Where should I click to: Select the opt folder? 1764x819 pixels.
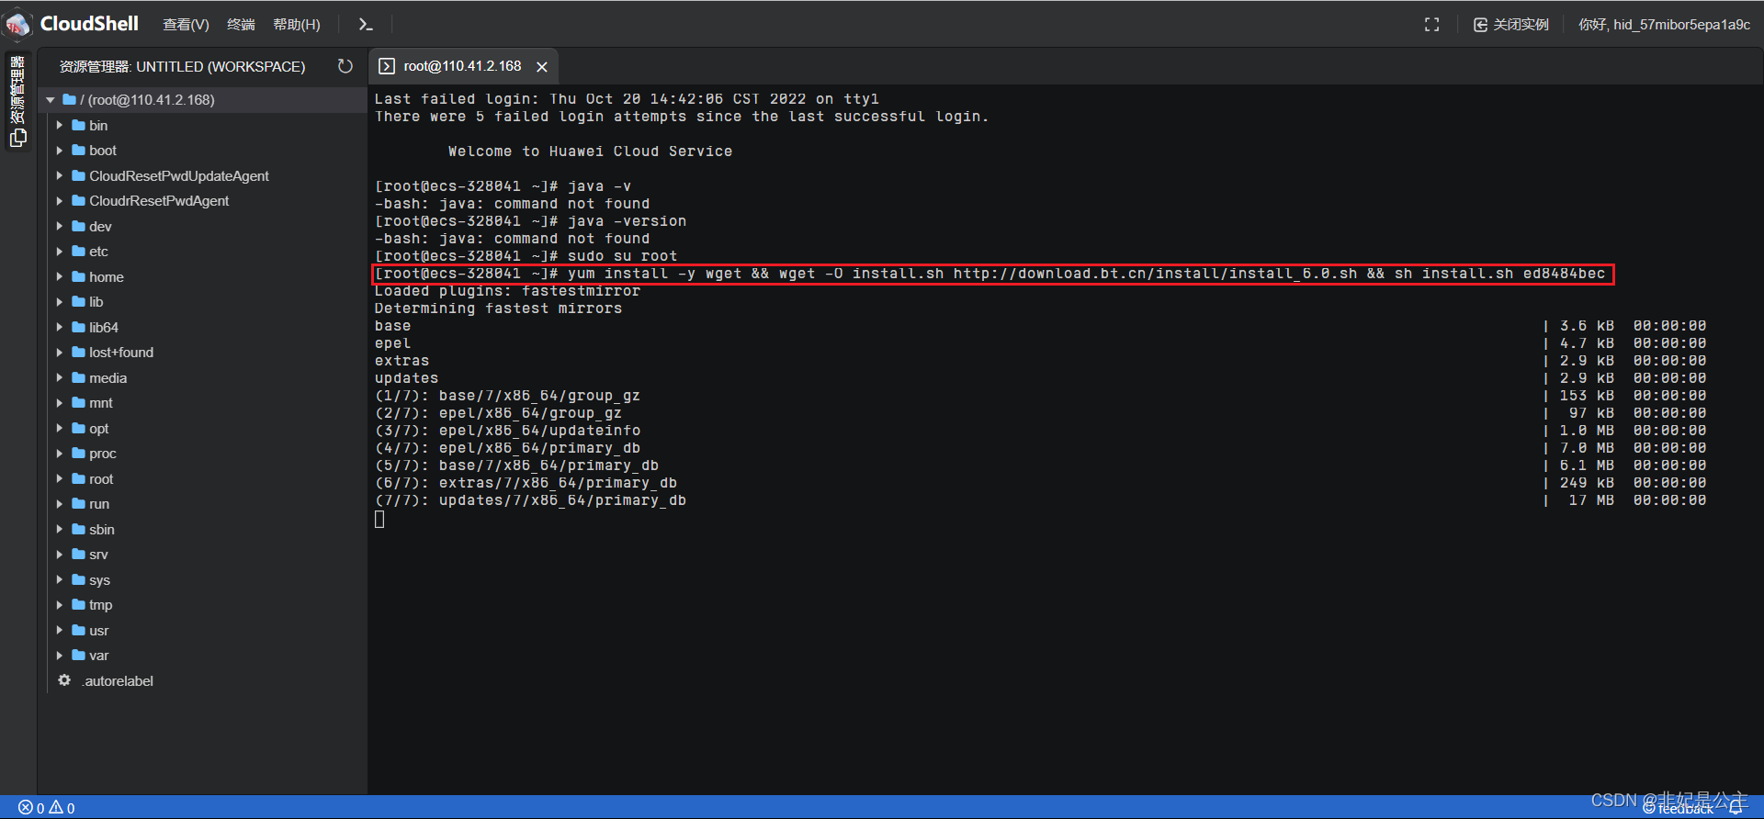coord(98,428)
